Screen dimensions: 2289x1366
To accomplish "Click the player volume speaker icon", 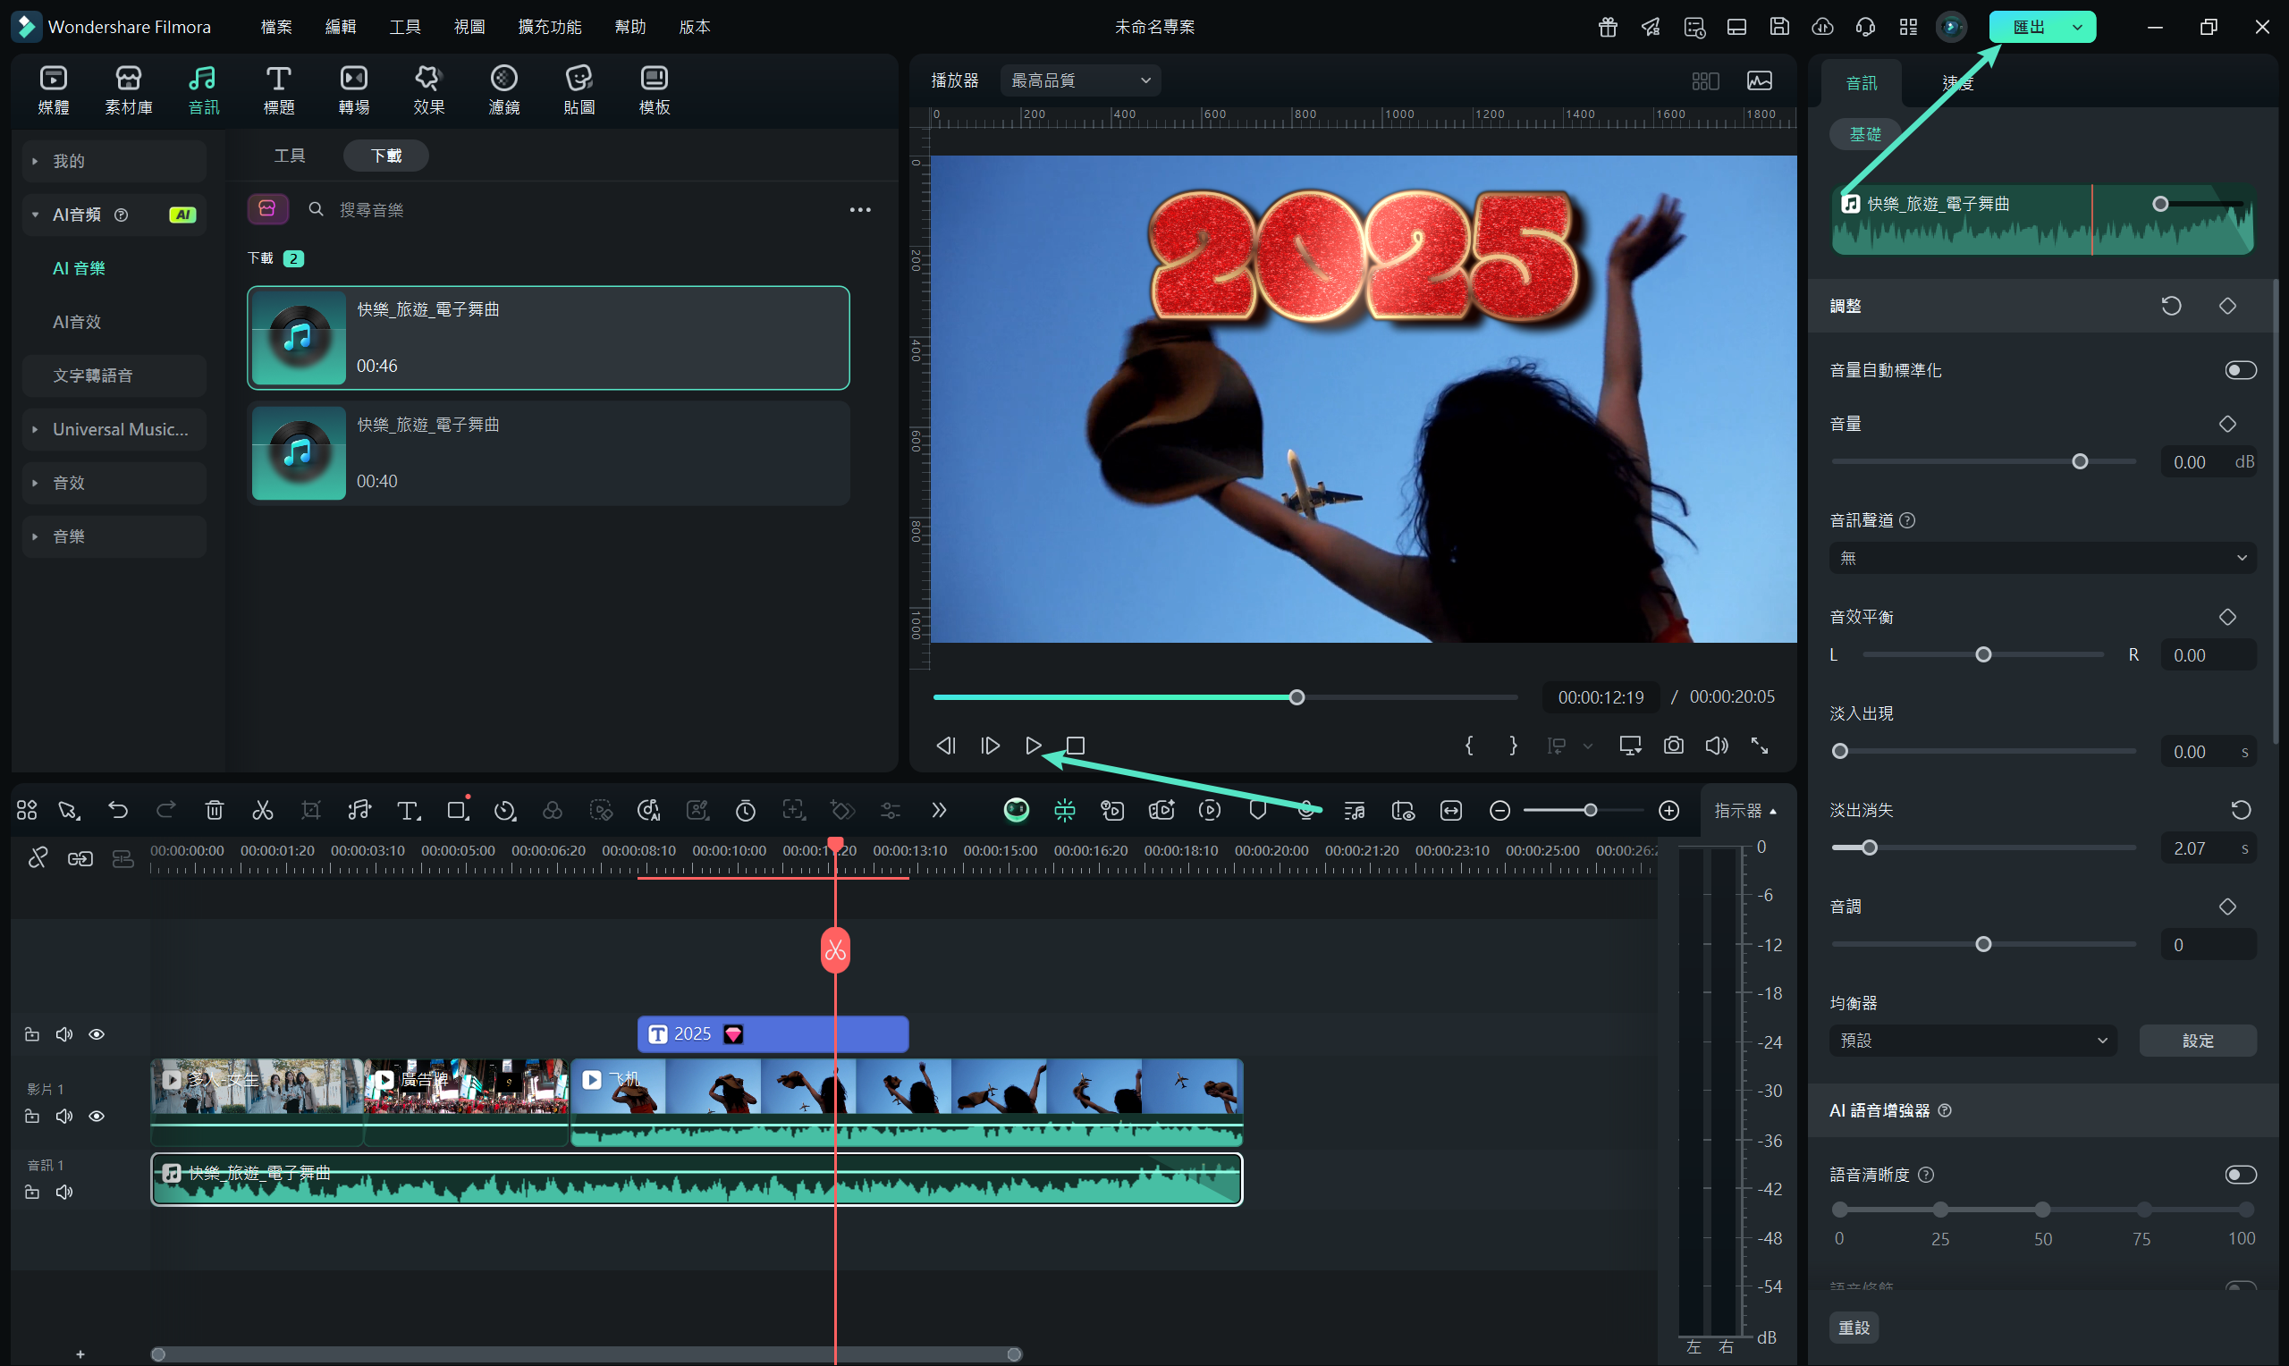I will 1717,746.
